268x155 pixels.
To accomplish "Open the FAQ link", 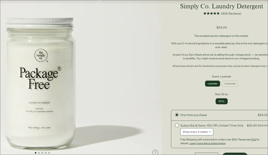I will (253, 139).
